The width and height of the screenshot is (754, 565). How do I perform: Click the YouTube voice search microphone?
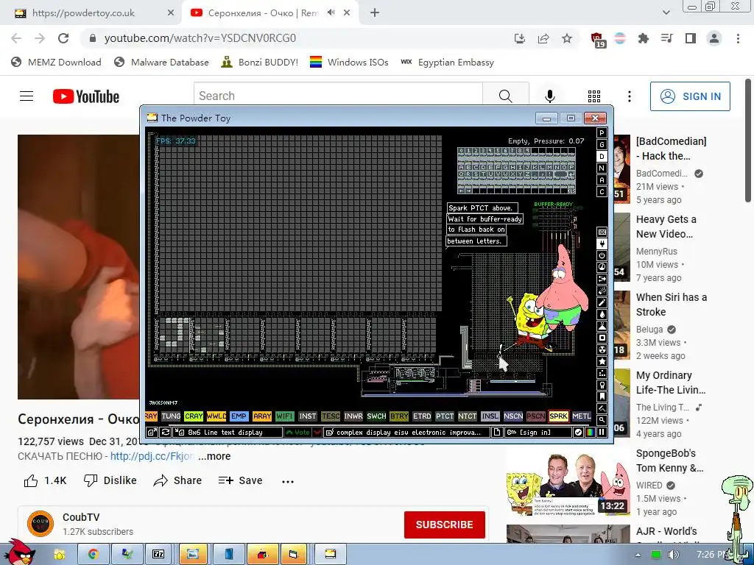[549, 96]
